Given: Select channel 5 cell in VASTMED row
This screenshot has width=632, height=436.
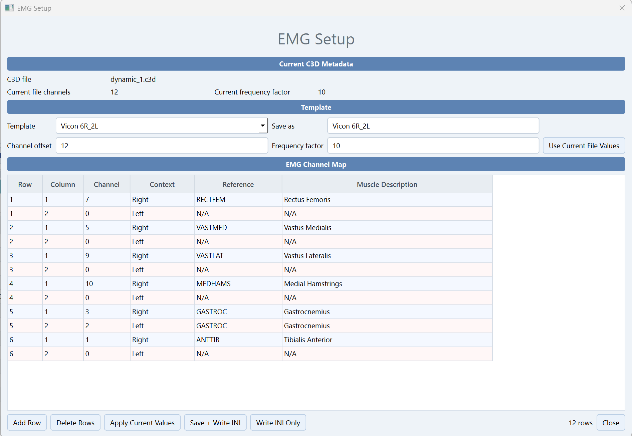Looking at the screenshot, I should pos(107,228).
